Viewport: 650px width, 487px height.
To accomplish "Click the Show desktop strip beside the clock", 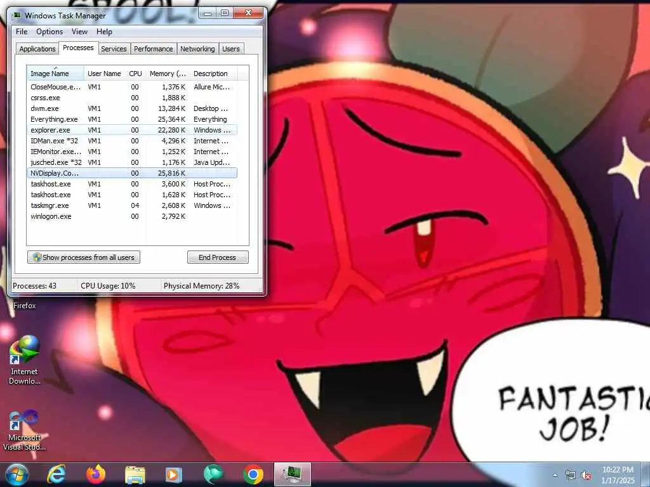I will pos(647,475).
